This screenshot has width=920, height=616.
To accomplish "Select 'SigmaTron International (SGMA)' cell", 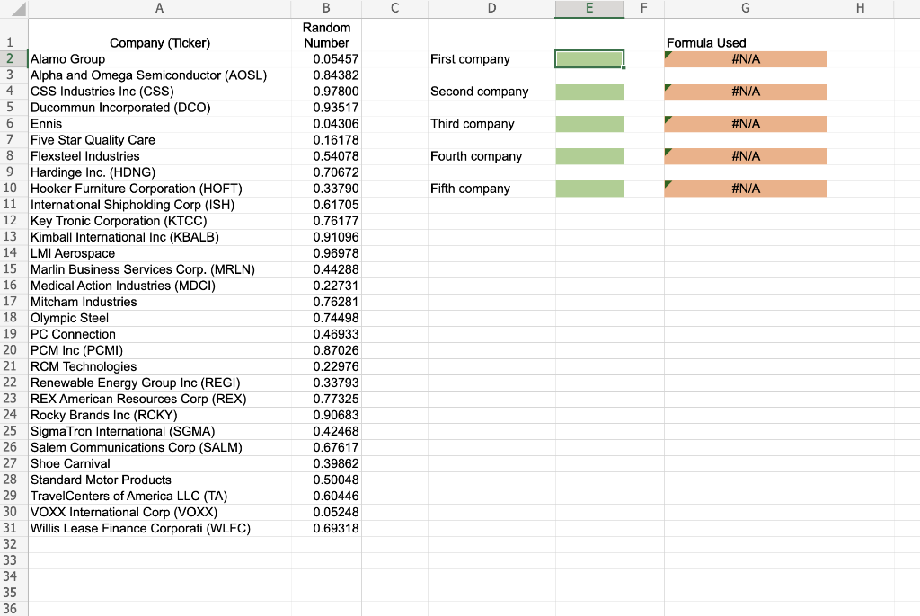I will [160, 431].
